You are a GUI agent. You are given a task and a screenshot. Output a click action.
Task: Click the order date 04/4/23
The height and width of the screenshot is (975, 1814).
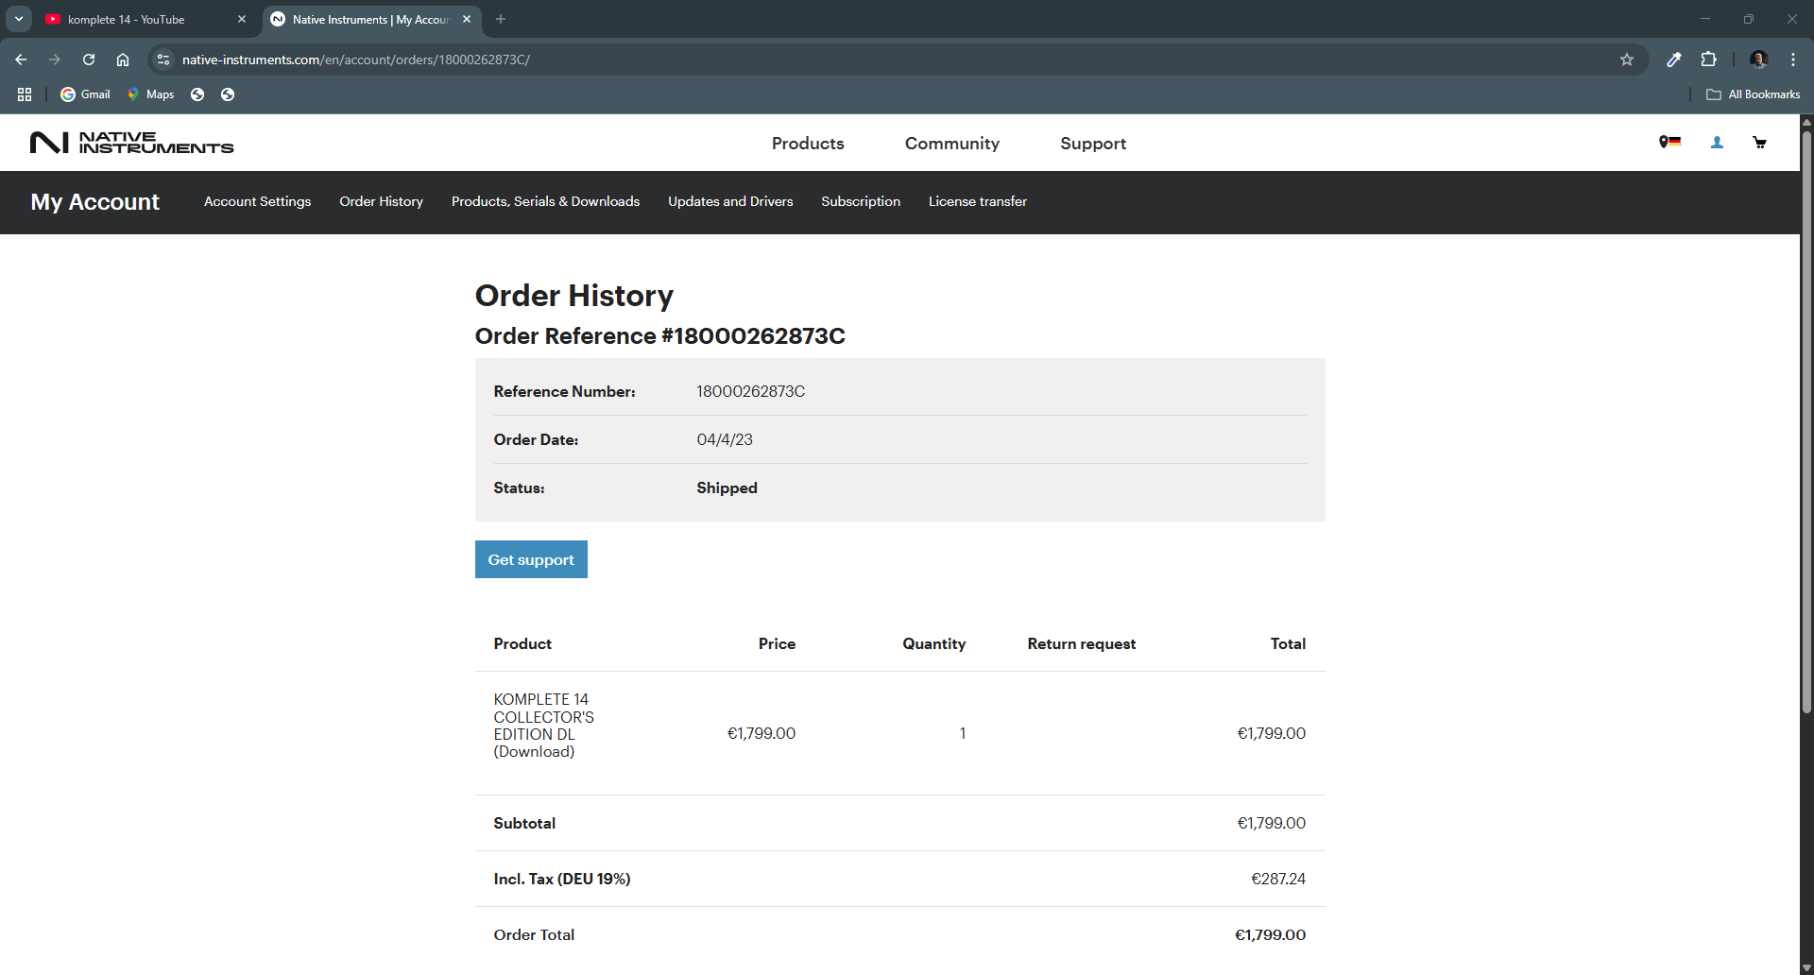[x=725, y=439]
